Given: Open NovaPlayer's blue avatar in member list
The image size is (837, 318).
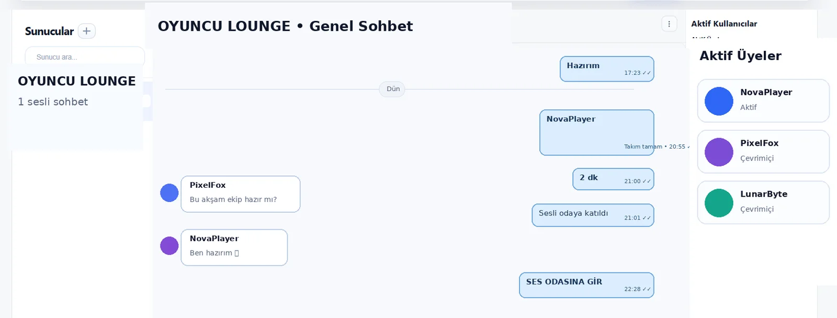Looking at the screenshot, I should [719, 101].
